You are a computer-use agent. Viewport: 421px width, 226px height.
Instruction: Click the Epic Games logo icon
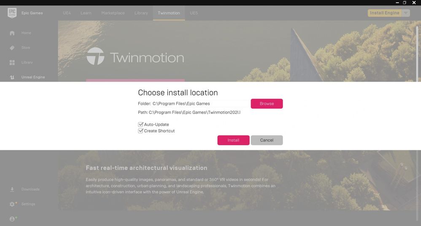click(12, 13)
